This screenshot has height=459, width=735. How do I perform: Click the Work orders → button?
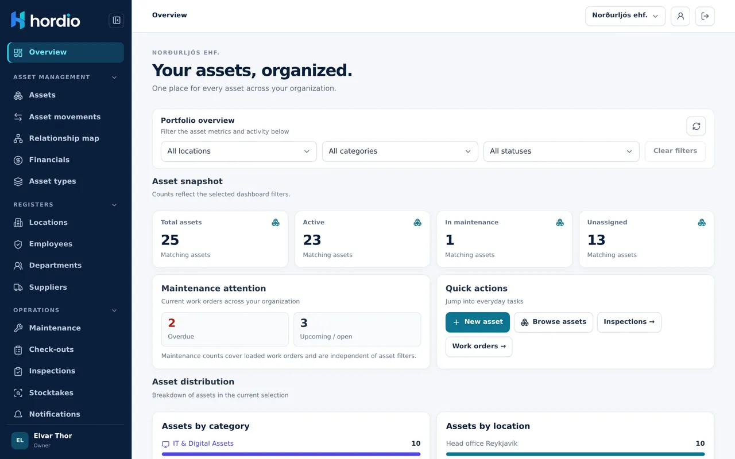click(x=479, y=347)
